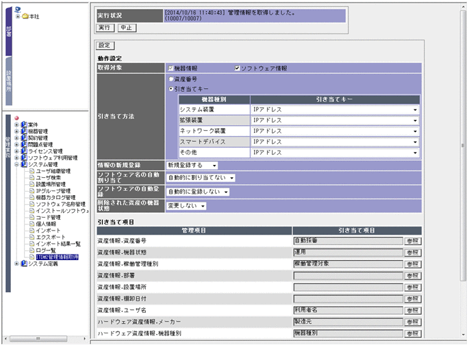The width and height of the screenshot is (469, 347).
Task: Click the document icon for ITDM2管理情報取得
Action: [x=31, y=257]
